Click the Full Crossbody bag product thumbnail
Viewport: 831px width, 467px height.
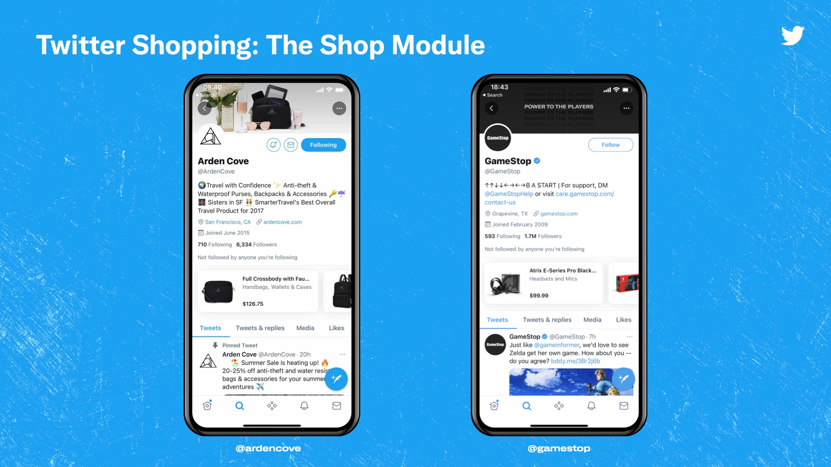[219, 290]
